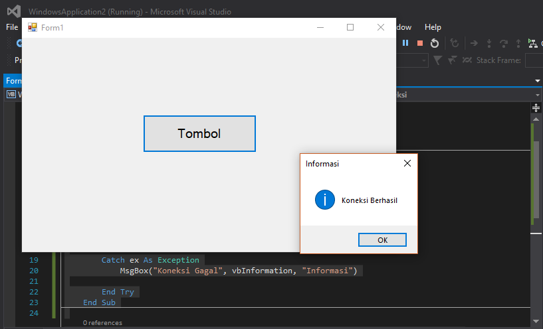Click the 'vbInformation' argument on line 20

click(262, 271)
